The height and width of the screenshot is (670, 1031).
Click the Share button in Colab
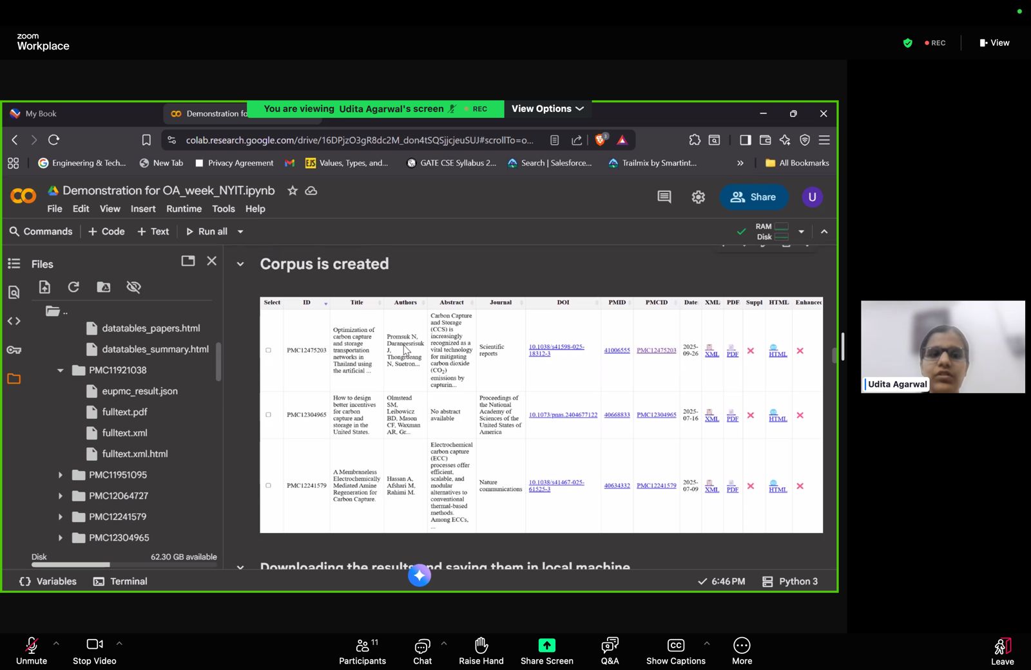click(x=753, y=197)
